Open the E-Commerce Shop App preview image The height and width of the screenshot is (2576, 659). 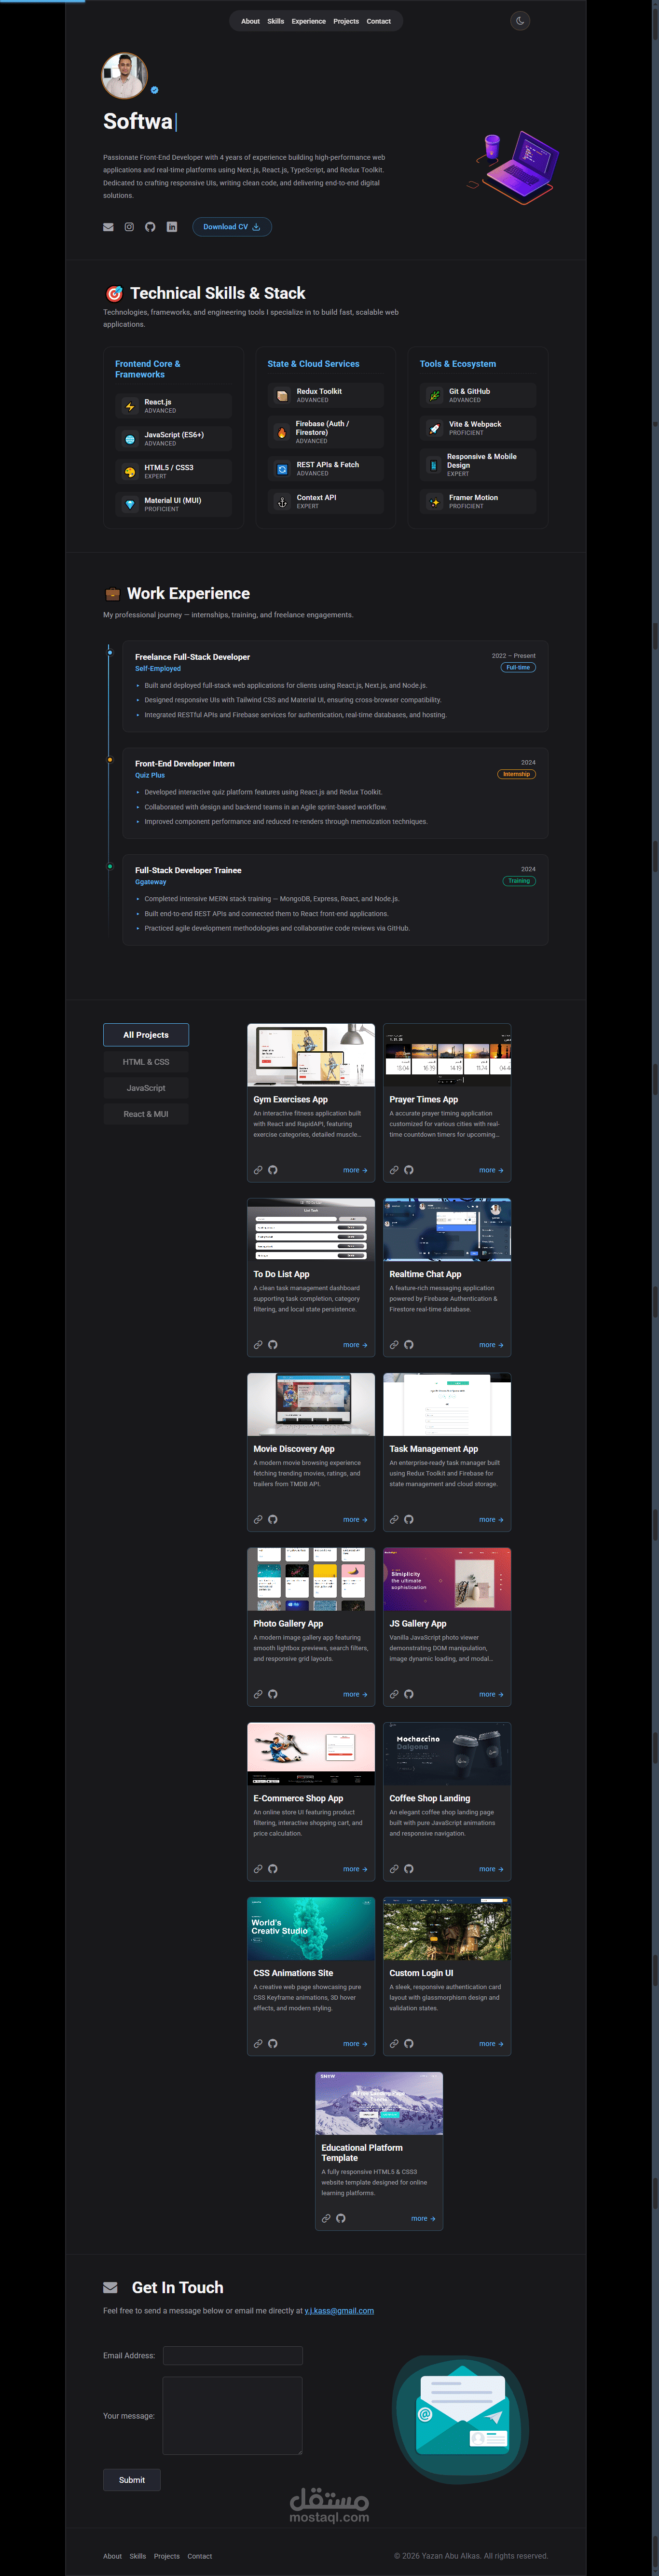pos(311,1754)
